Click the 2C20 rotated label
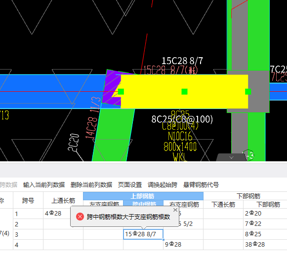The image size is (287, 257). (74, 143)
